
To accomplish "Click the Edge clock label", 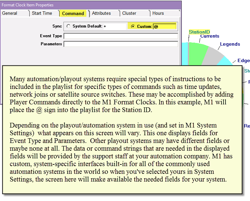I will pyautogui.click(x=244, y=60).
